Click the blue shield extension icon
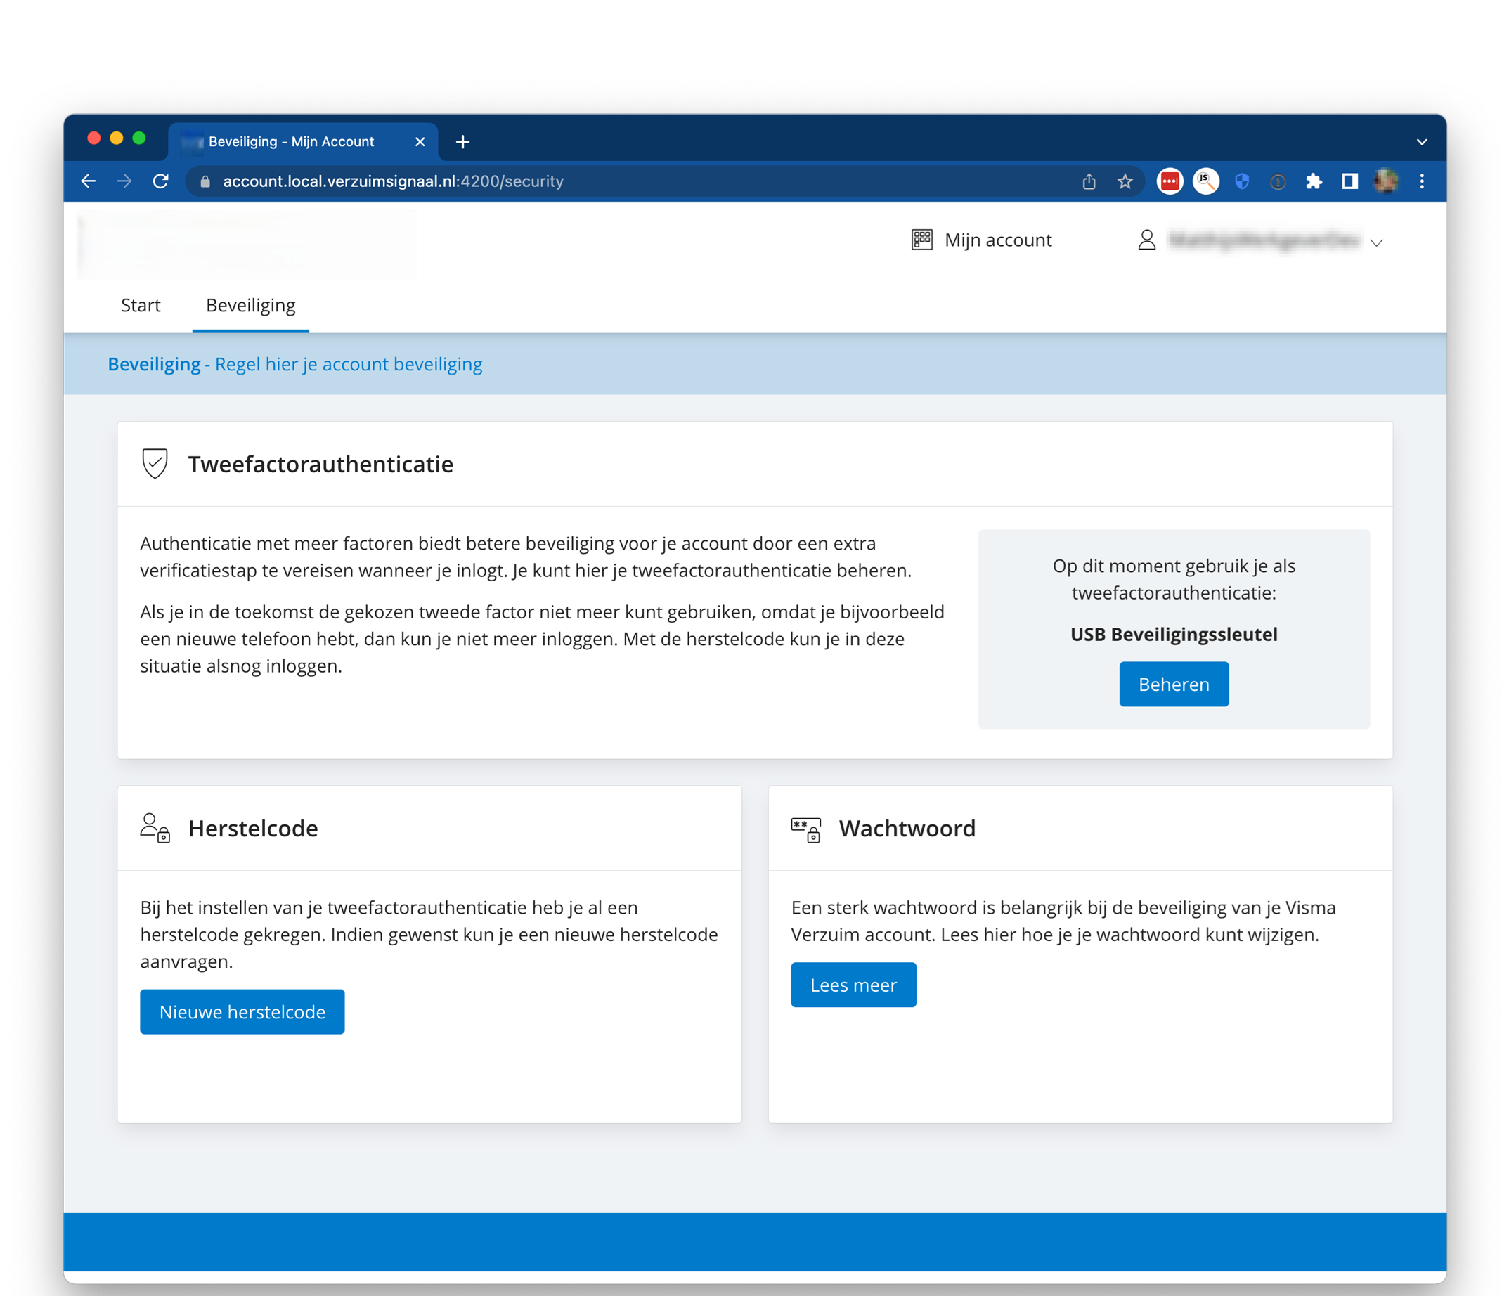The width and height of the screenshot is (1509, 1296). point(1242,181)
